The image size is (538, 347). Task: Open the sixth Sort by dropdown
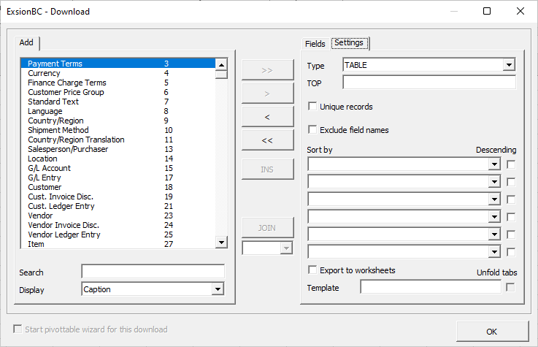pos(494,252)
